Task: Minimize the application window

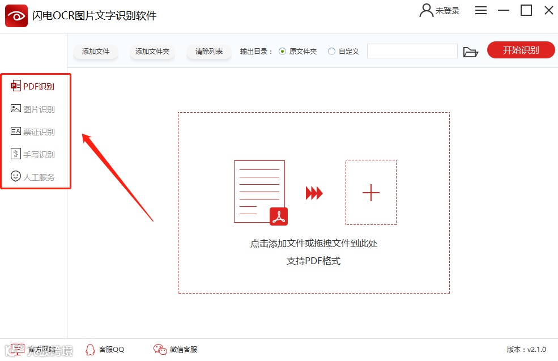Action: [503, 10]
